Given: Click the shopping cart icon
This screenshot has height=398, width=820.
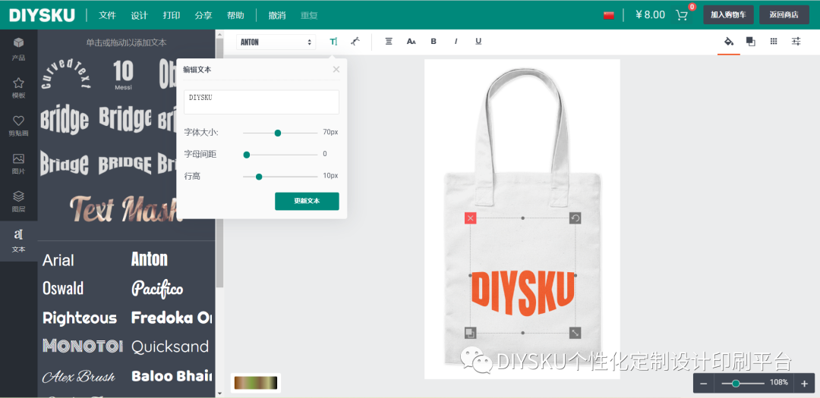Looking at the screenshot, I should pos(682,15).
